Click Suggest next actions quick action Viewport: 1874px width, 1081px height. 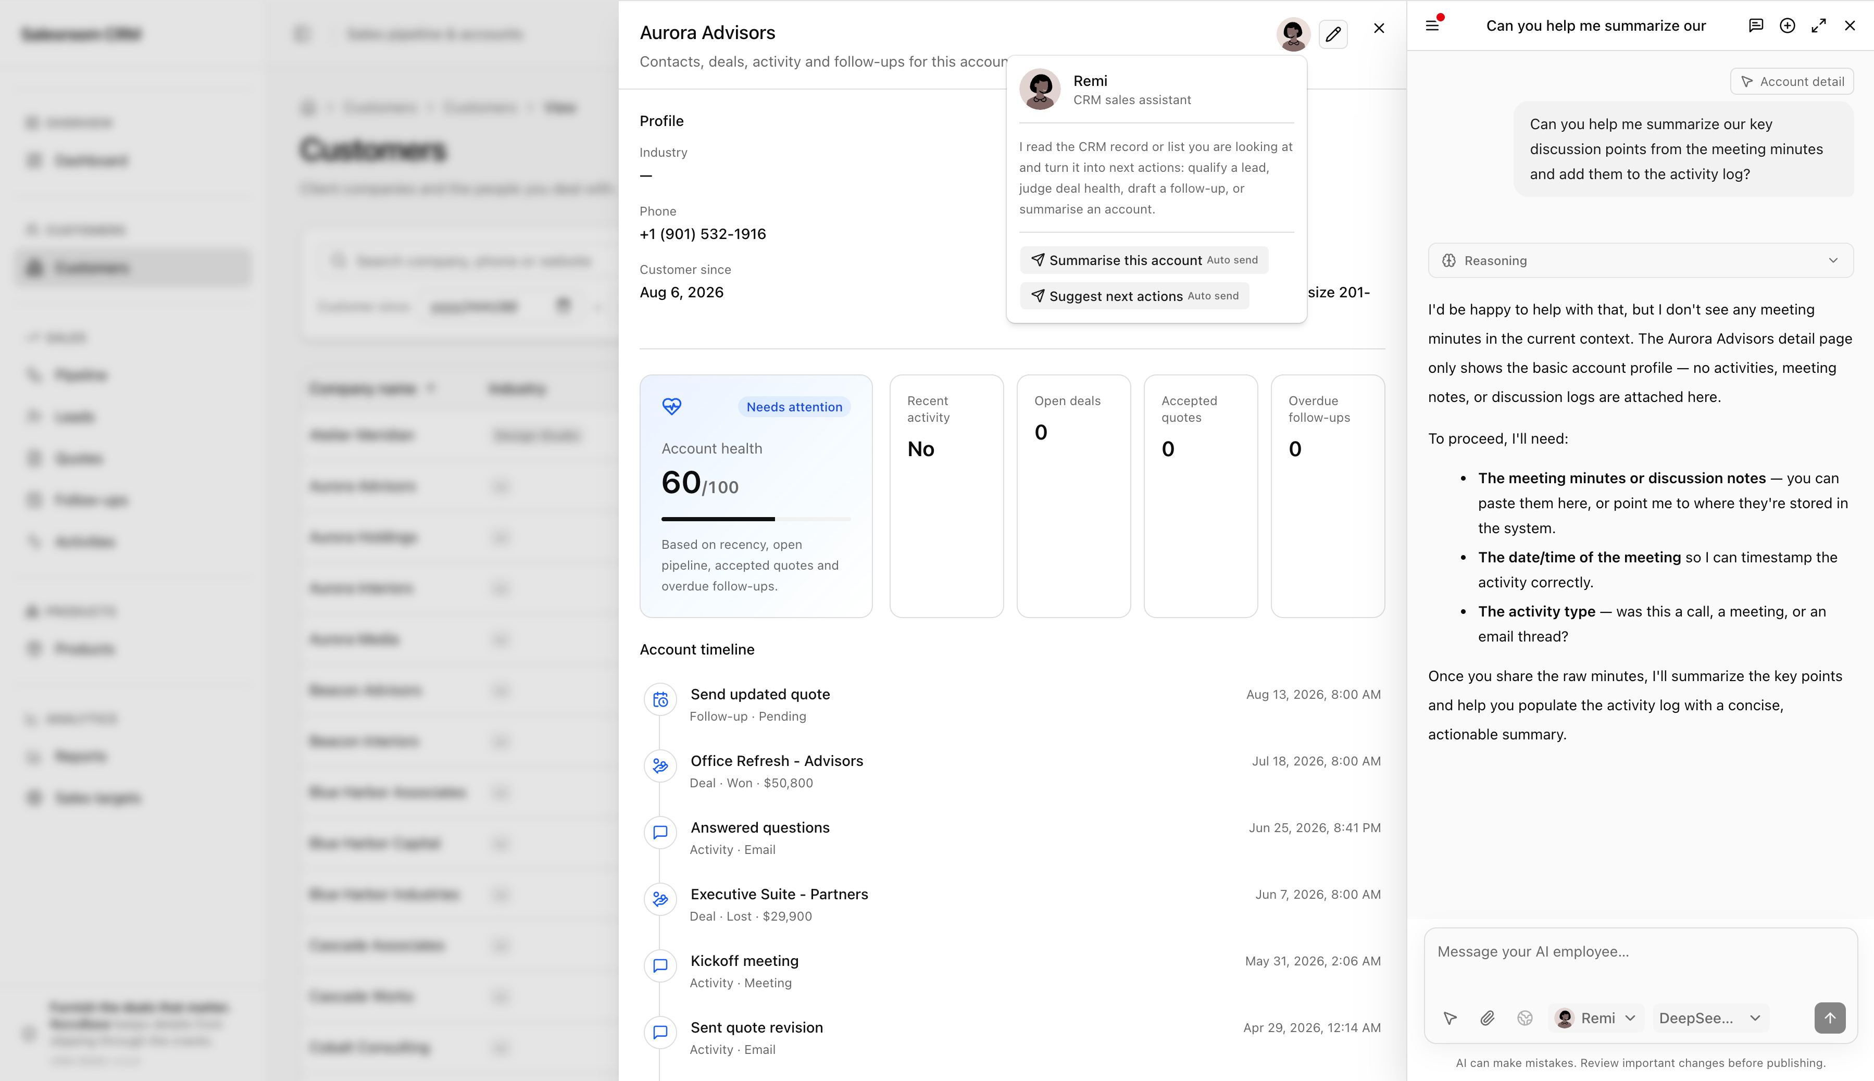[x=1134, y=296]
